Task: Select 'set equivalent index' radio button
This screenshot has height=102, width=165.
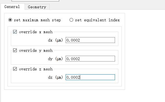Action: pos(71,20)
